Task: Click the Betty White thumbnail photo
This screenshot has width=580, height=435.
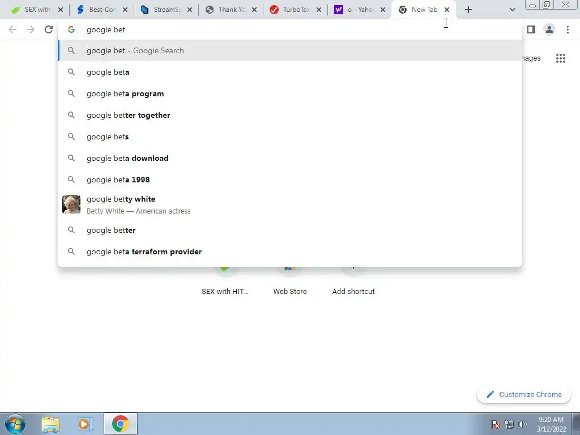Action: click(x=71, y=204)
